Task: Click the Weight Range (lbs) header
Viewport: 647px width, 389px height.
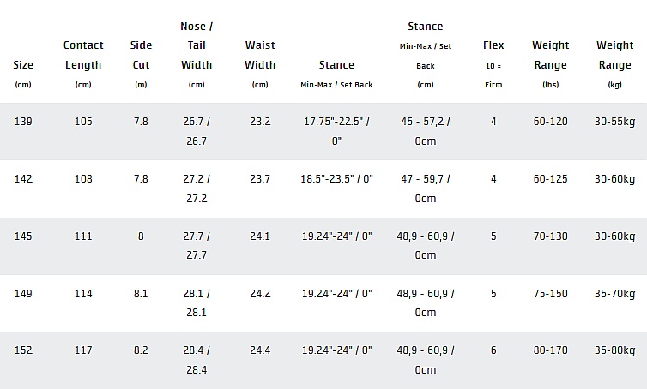Action: click(x=550, y=55)
